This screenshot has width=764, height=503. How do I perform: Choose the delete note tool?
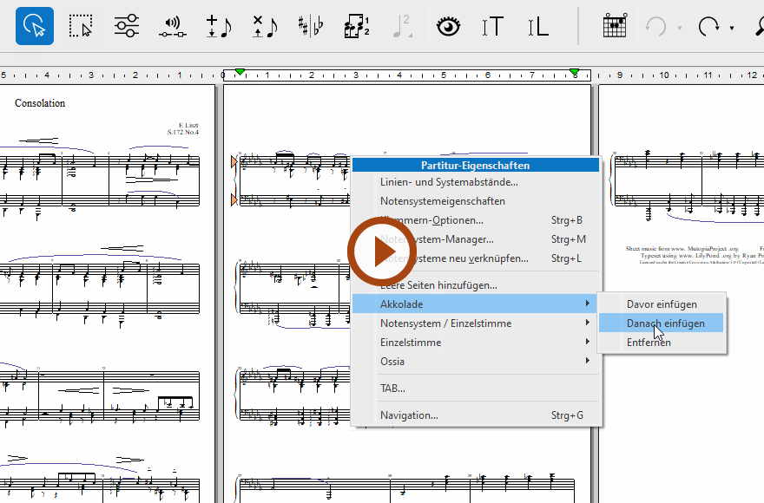point(264,26)
